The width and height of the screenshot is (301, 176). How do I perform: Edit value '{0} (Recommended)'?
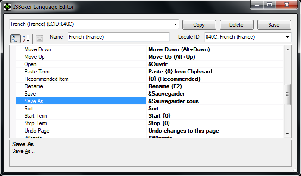[x=215, y=79]
